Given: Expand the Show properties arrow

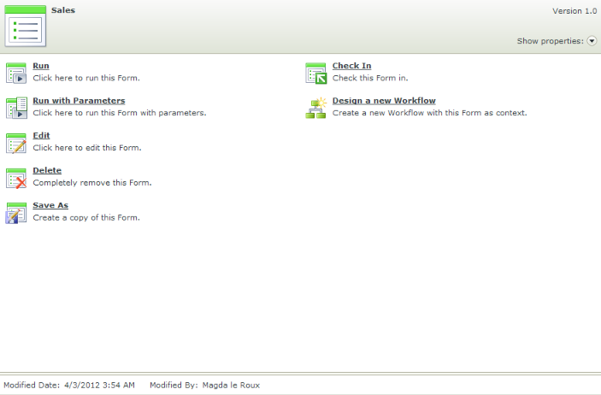Looking at the screenshot, I should [x=592, y=41].
